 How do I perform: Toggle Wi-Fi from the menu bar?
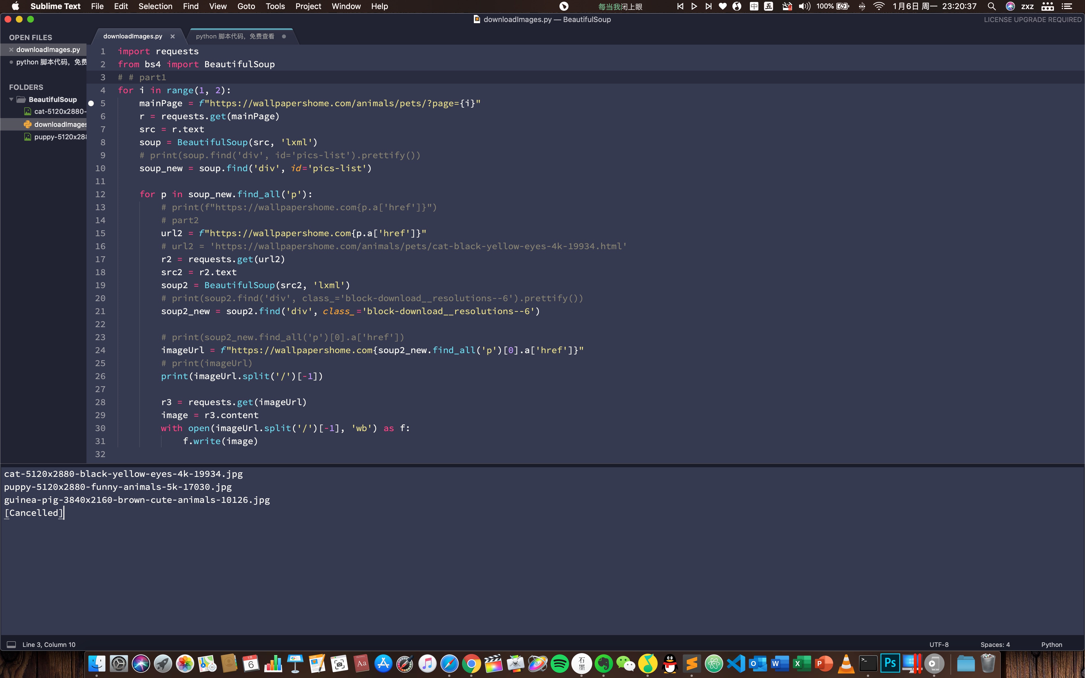(879, 6)
